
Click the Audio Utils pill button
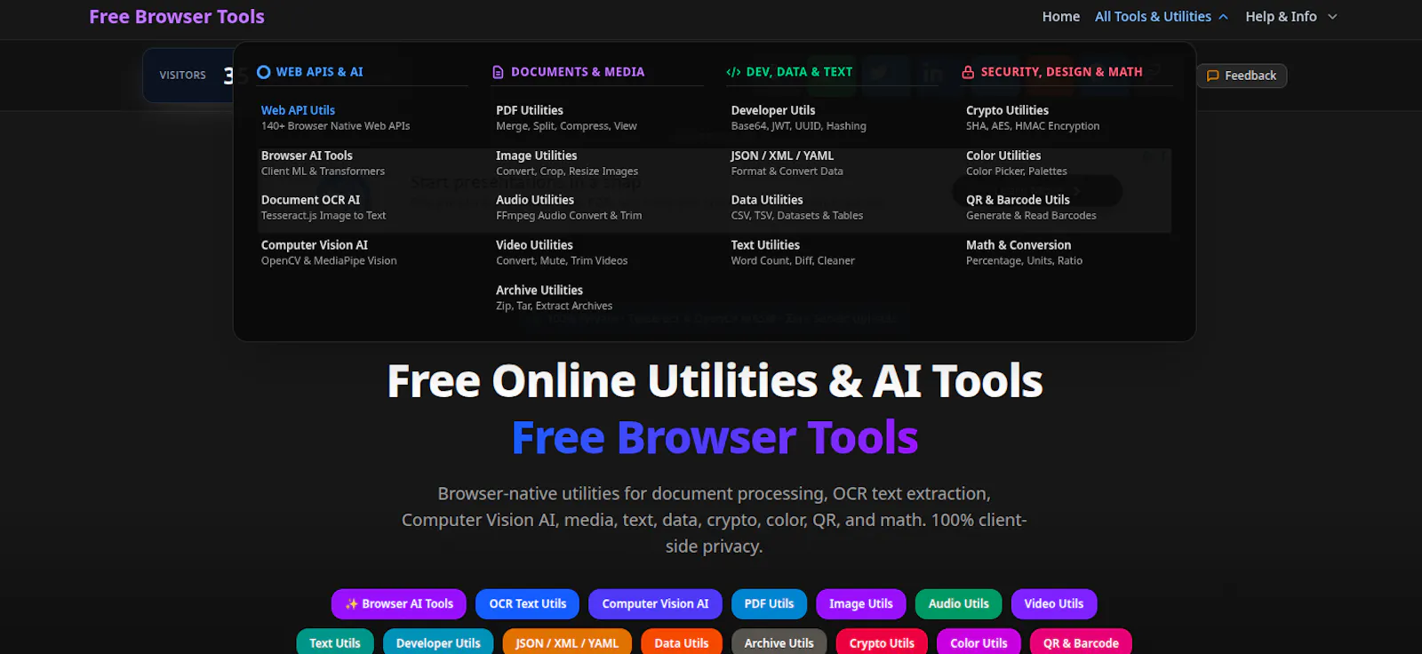tap(959, 604)
